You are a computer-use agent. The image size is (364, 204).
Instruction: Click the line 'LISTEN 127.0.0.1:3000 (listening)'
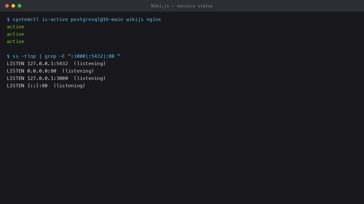point(56,78)
